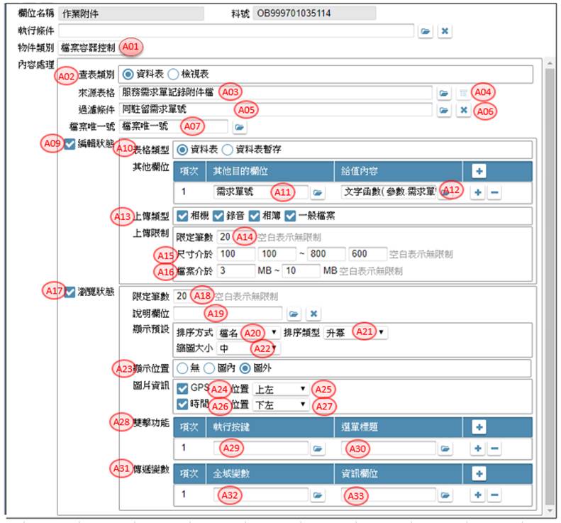Browse 全域變數 folder icon in 傳遞變數 row
This screenshot has height=523, width=561.
click(x=317, y=495)
